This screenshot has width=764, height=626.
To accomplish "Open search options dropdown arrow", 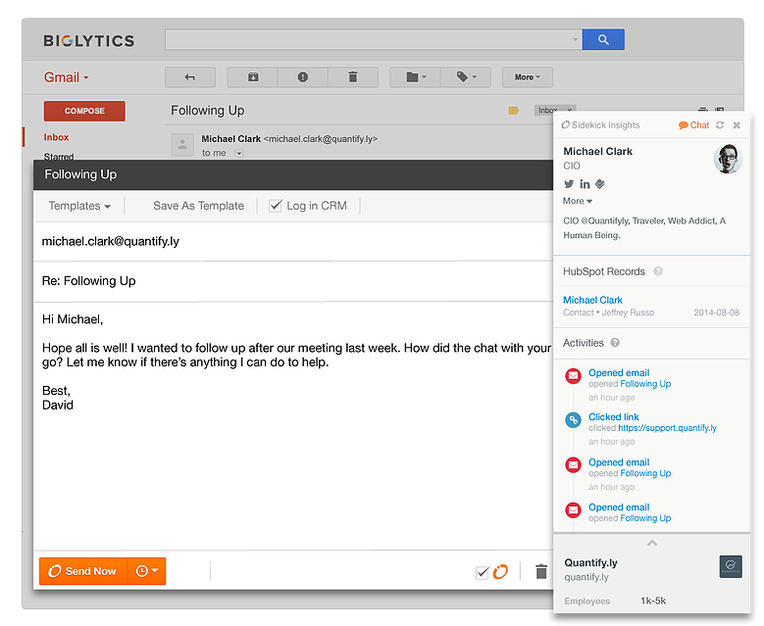I will (575, 39).
